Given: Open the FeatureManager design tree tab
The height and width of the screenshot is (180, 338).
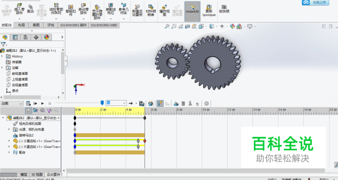Looking at the screenshot, I should 5,38.
